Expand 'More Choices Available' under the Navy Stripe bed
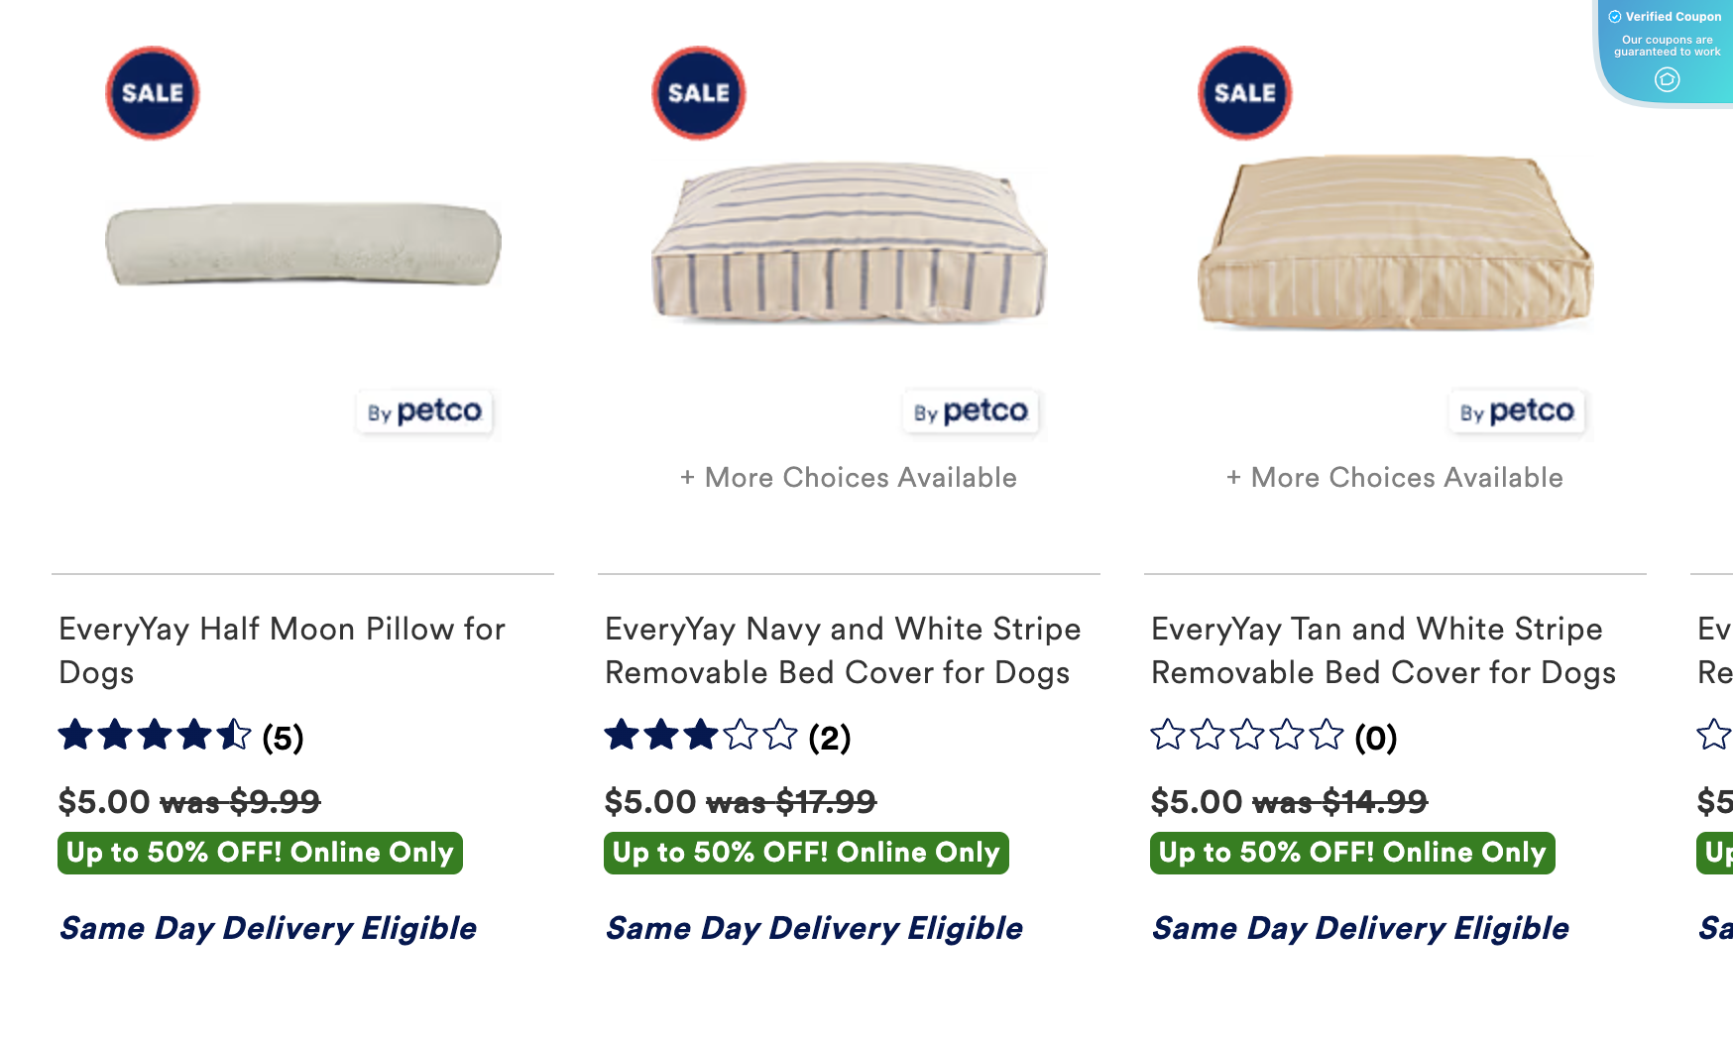Image resolution: width=1733 pixels, height=1043 pixels. (x=848, y=477)
